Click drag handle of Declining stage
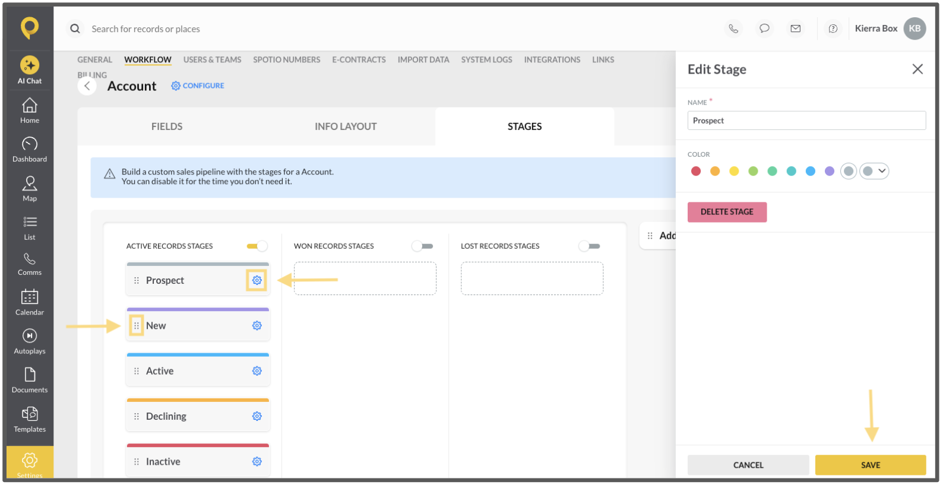943x488 pixels. point(137,417)
